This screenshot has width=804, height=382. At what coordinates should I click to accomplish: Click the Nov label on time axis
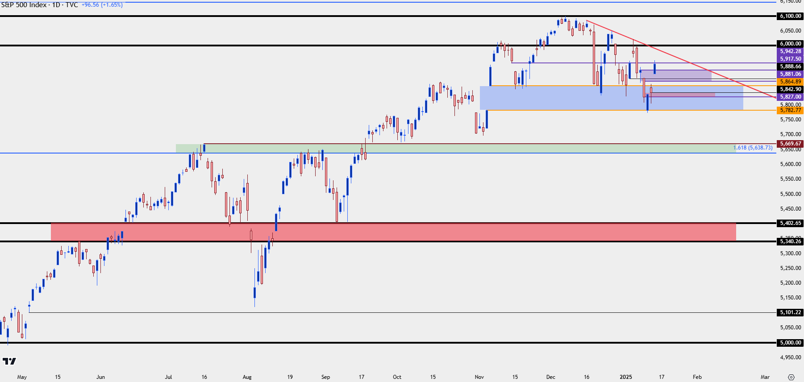[479, 377]
